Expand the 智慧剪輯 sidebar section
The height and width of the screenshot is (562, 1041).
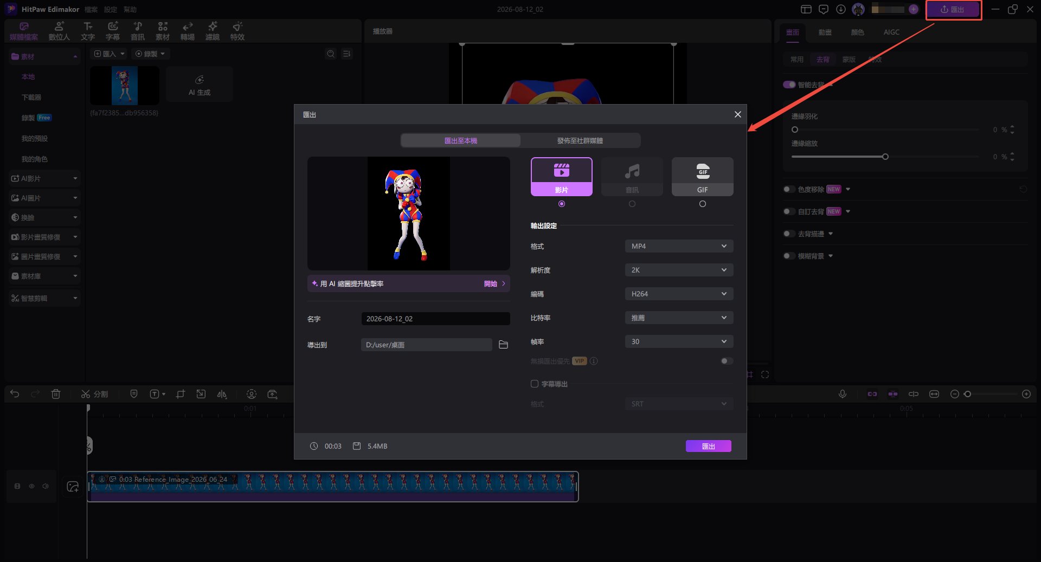(44, 298)
